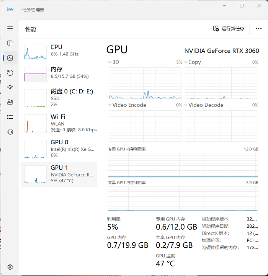This screenshot has width=268, height=276.
Task: Select the Performance page icon in sidebar
Action: (x=10, y=58)
